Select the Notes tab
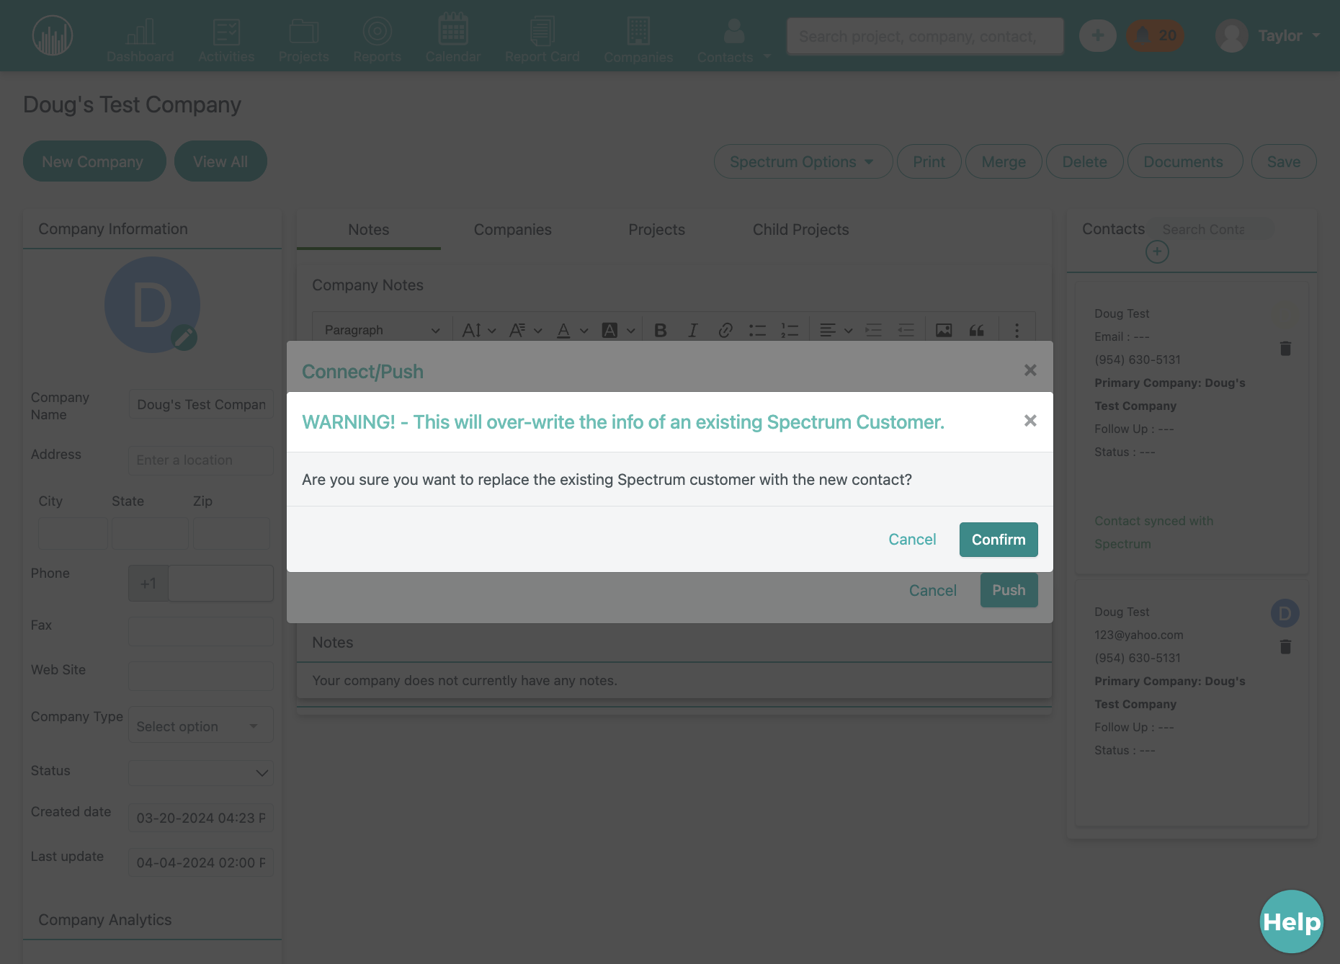1340x964 pixels. coord(368,229)
